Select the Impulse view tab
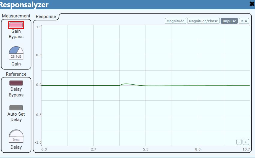 (x=229, y=21)
